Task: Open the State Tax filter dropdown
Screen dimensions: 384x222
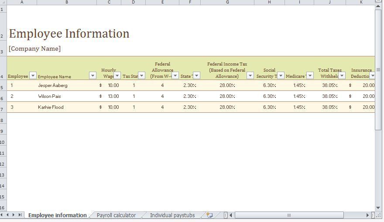Action: (197, 76)
